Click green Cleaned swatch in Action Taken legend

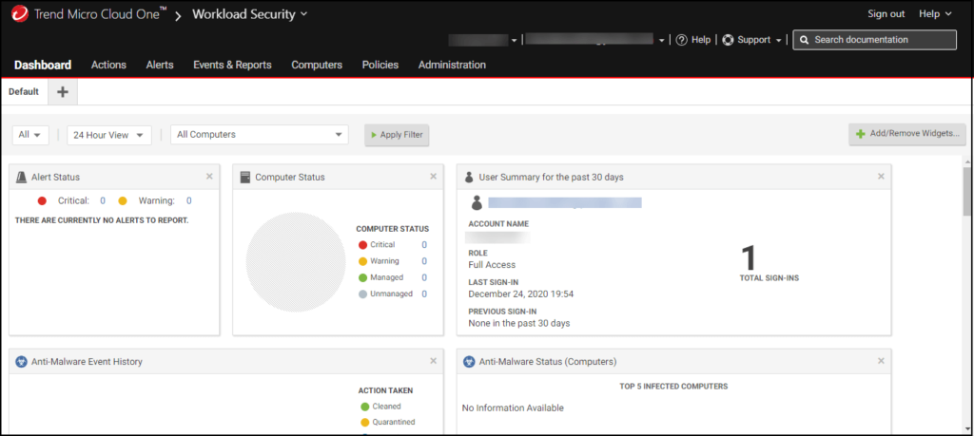(364, 407)
